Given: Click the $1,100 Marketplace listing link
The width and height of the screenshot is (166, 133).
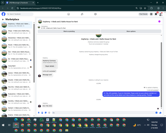Looking at the screenshot, I should click(x=53, y=28).
